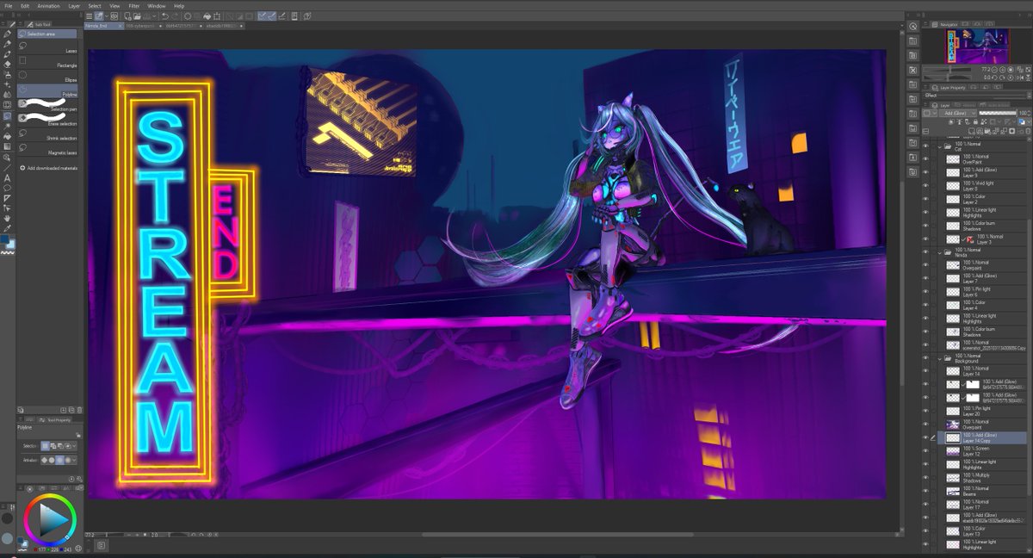Open the Filter menu
The image size is (1033, 558).
(x=134, y=5)
